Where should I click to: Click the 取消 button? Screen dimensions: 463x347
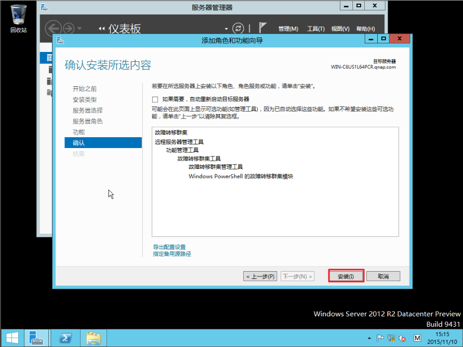pyautogui.click(x=383, y=276)
